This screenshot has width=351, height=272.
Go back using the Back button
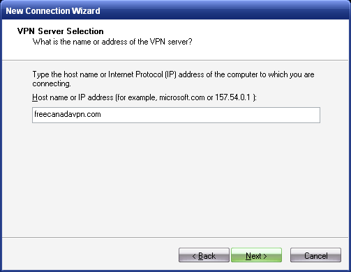[204, 255]
